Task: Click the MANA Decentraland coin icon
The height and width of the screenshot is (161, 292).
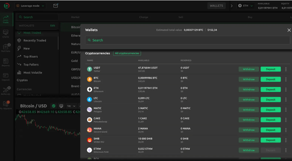Action: 89,130
